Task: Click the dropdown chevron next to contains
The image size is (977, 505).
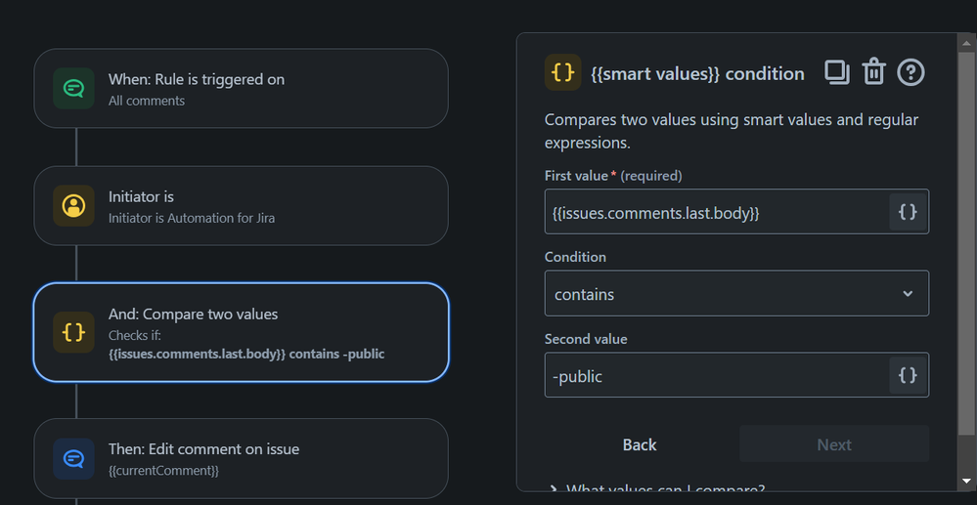Action: click(x=908, y=294)
